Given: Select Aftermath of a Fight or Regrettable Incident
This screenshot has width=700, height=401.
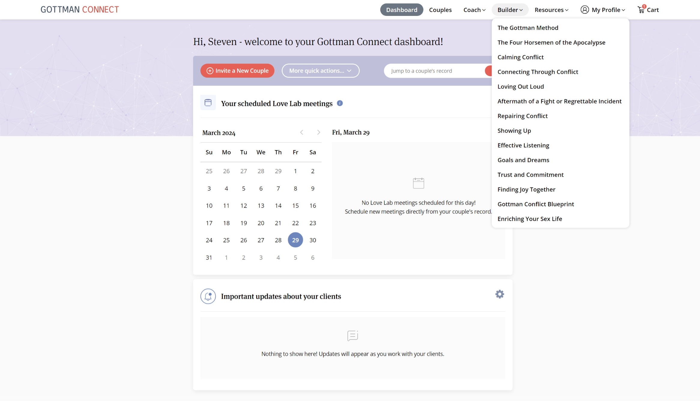Looking at the screenshot, I should pyautogui.click(x=559, y=101).
